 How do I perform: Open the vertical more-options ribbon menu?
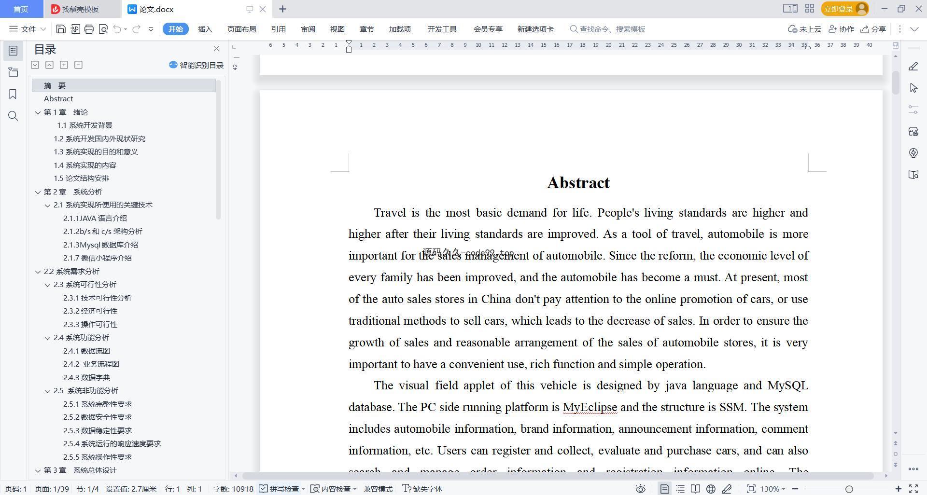tap(899, 29)
